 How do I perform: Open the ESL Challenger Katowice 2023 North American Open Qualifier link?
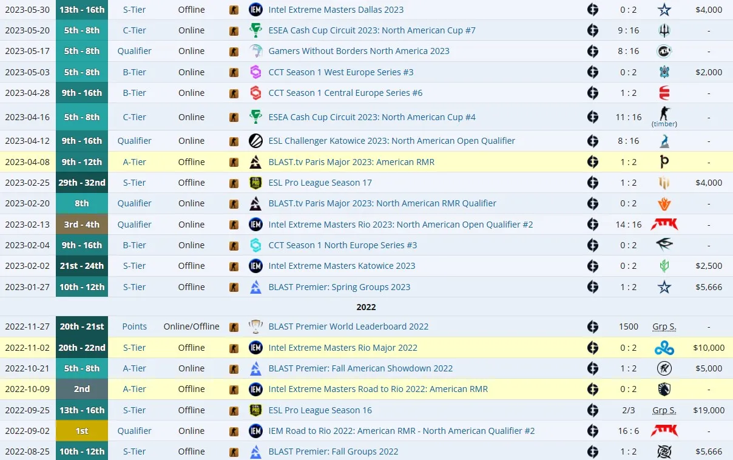point(391,141)
